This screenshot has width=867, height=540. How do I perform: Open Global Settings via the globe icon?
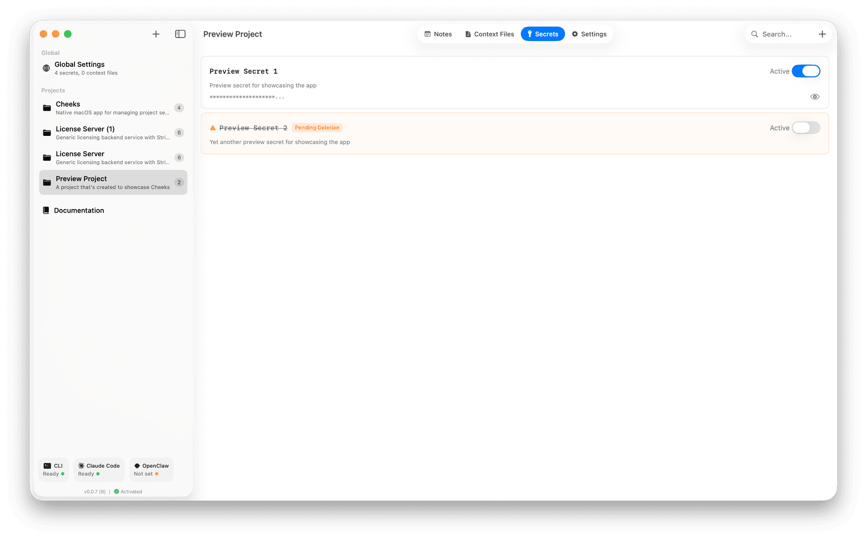pos(46,68)
